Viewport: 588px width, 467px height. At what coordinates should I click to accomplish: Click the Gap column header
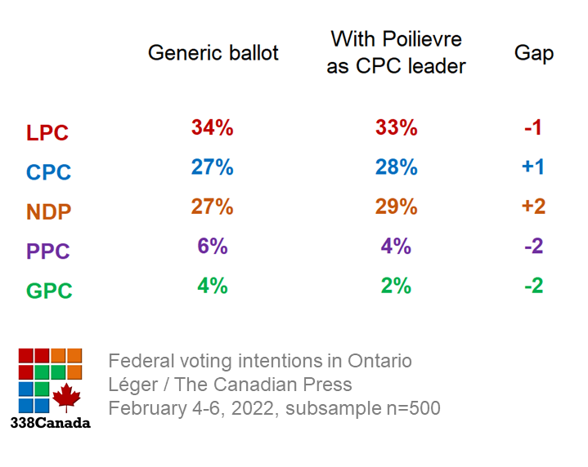(x=534, y=53)
